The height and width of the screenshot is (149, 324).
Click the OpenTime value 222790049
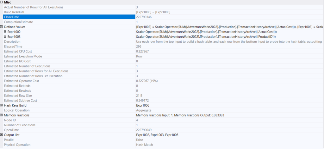tap(144, 130)
